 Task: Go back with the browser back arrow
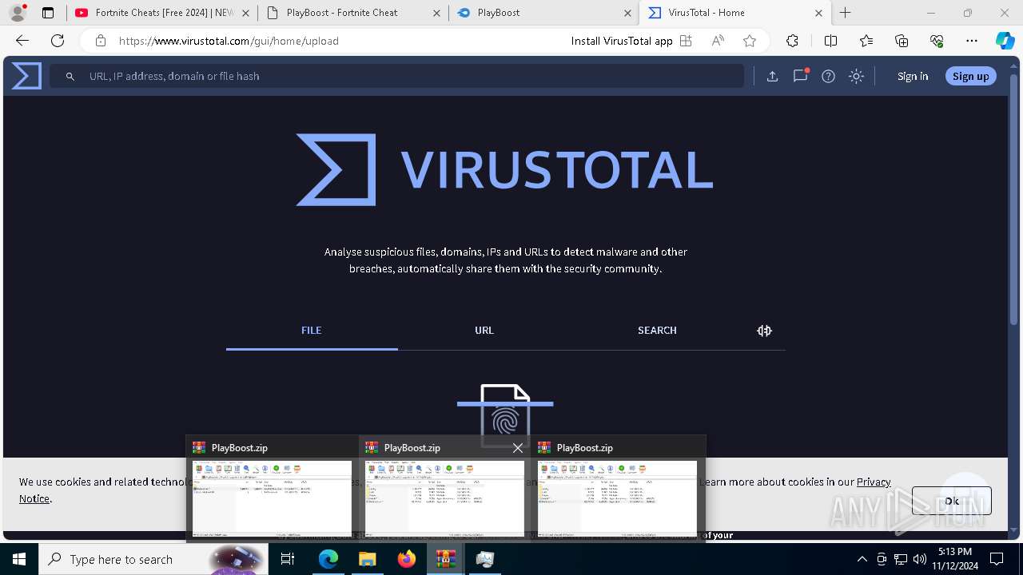tap(22, 41)
